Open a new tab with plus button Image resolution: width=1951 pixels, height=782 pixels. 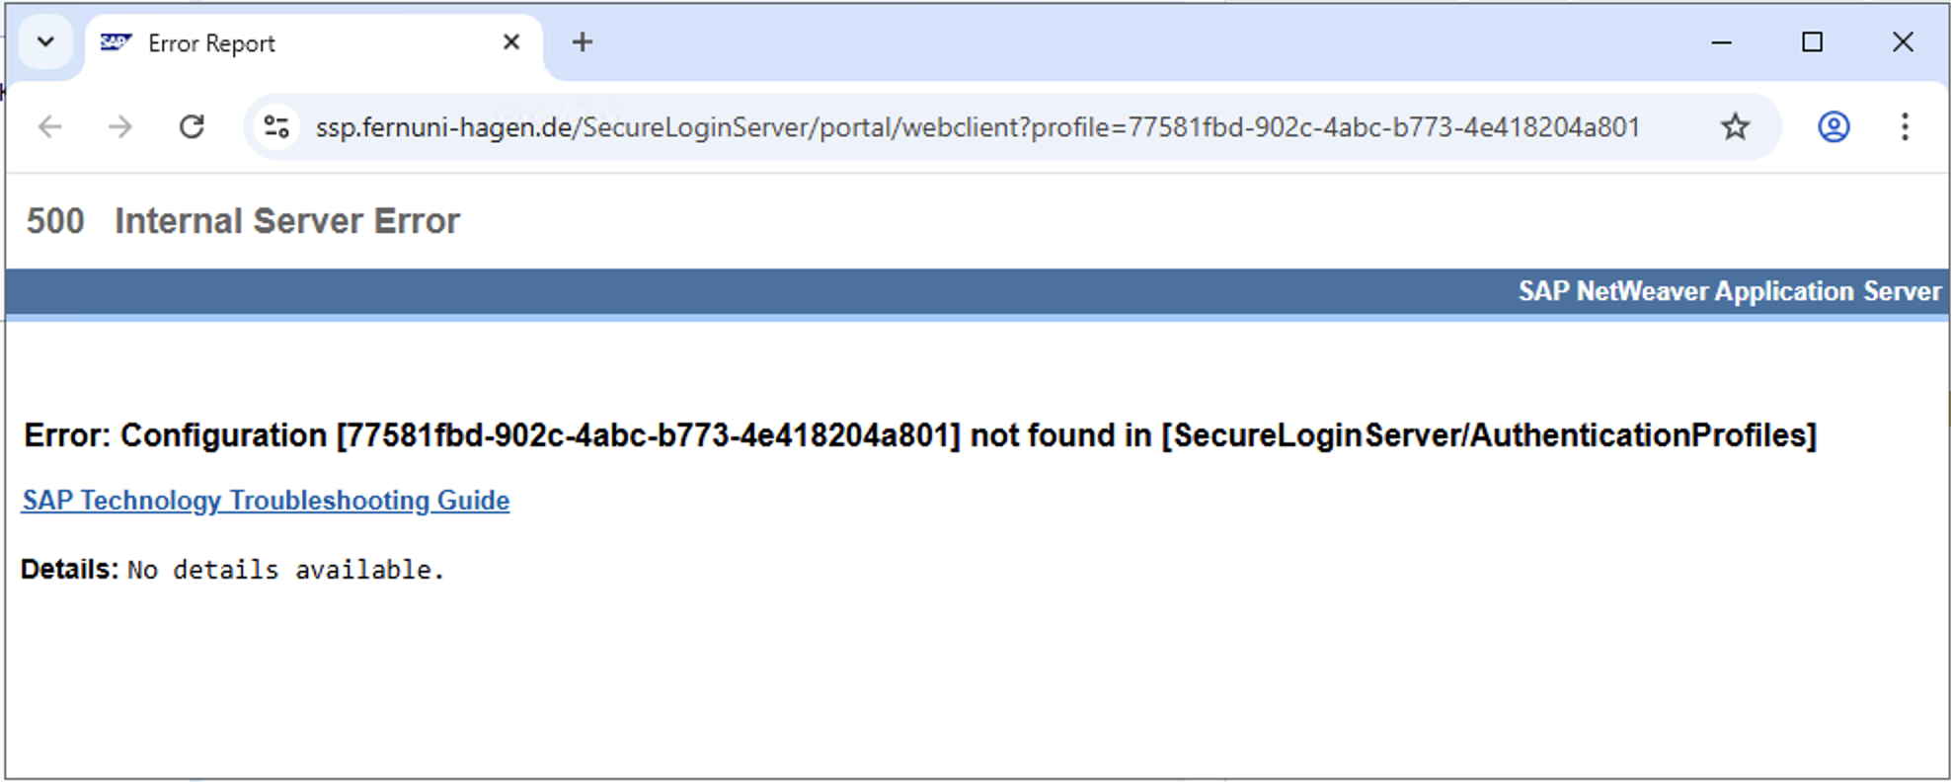(x=583, y=42)
